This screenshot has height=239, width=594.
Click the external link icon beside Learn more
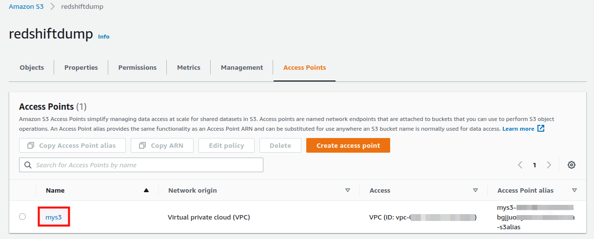pyautogui.click(x=541, y=129)
